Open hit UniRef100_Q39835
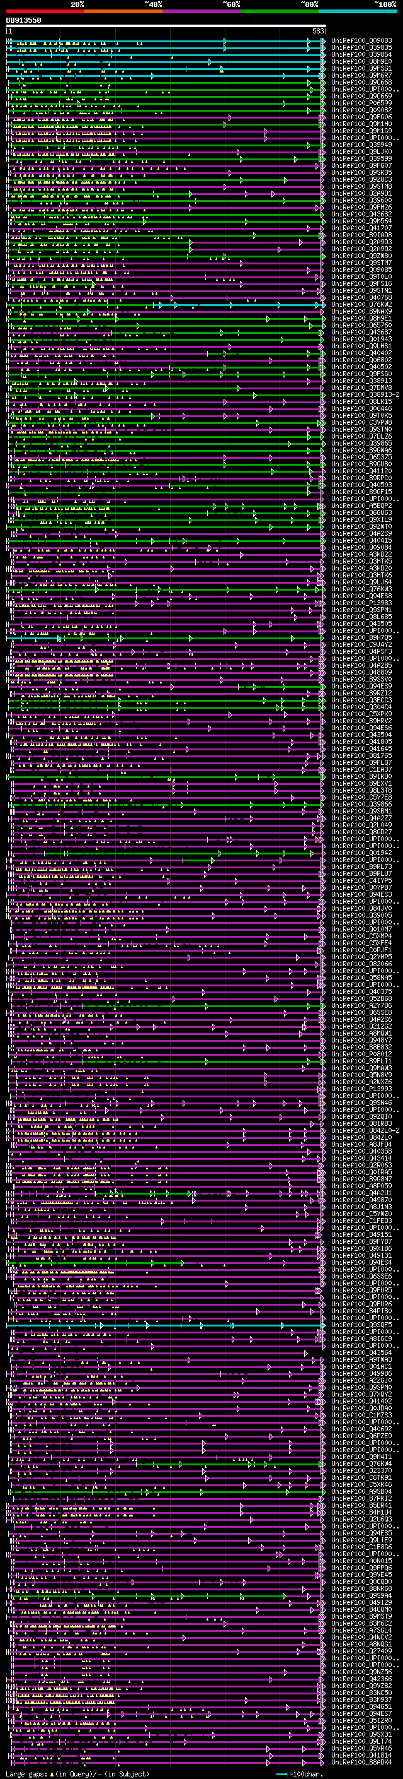Viewport: 403px width, 1779px height. click(x=361, y=48)
